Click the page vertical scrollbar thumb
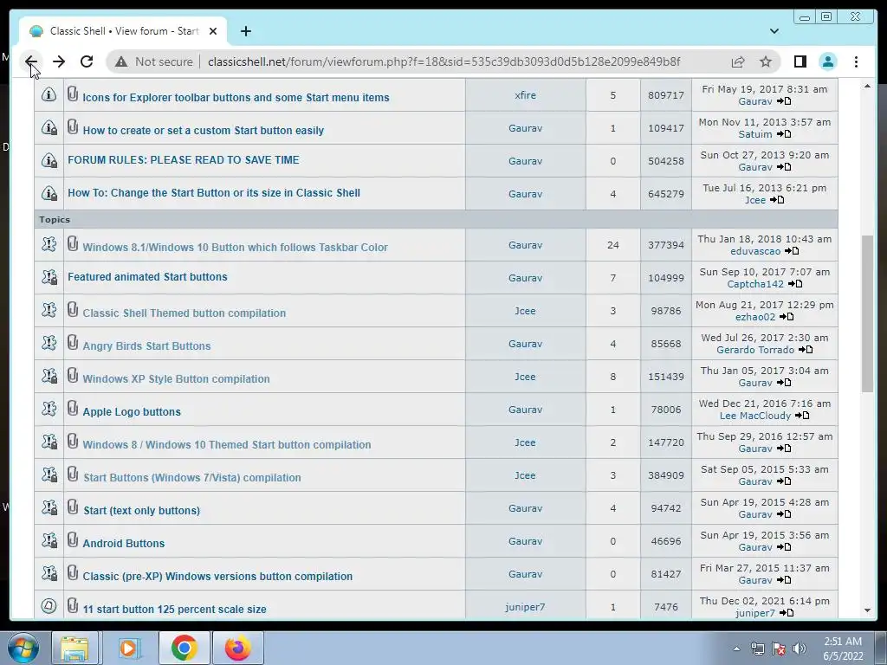Viewport: 887px width, 665px height. pyautogui.click(x=867, y=313)
